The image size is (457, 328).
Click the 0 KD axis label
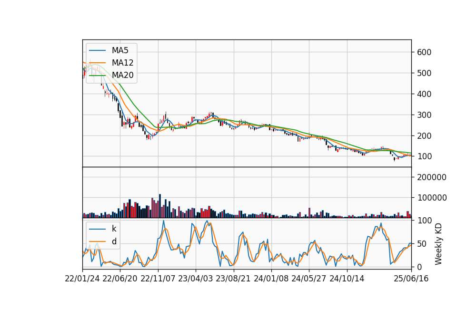419,267
